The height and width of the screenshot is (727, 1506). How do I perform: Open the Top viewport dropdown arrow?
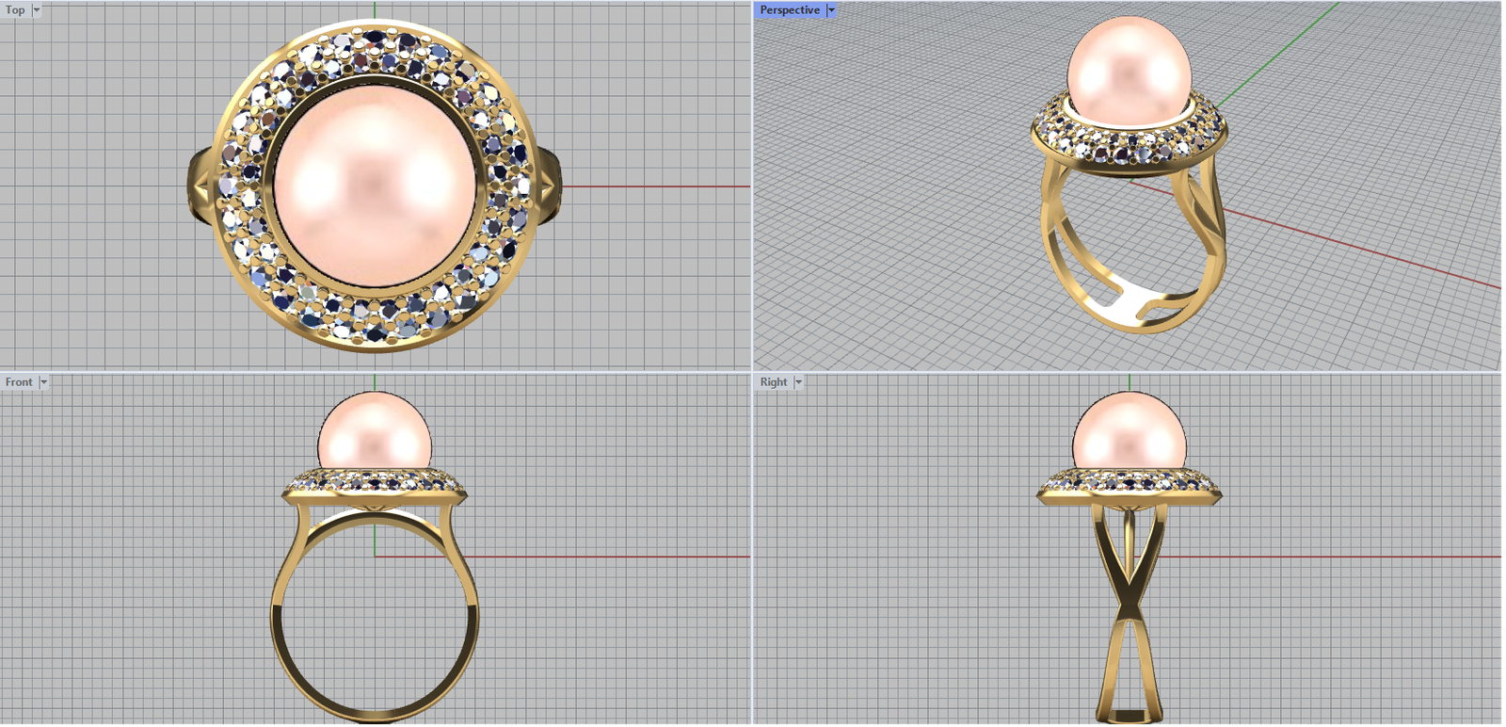point(37,10)
